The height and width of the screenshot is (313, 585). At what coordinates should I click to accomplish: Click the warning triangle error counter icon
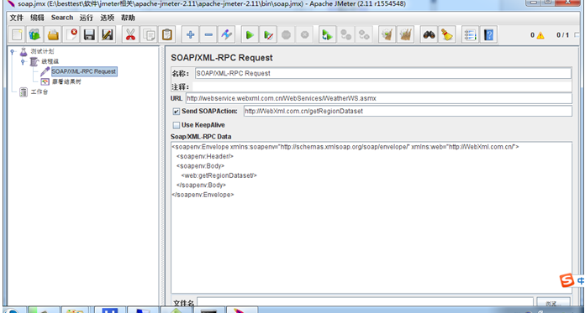tap(540, 35)
